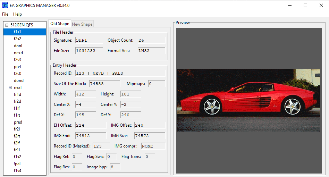329x177 pixels.
Task: Click the Signature field showing SHPI
Action: tap(89, 40)
